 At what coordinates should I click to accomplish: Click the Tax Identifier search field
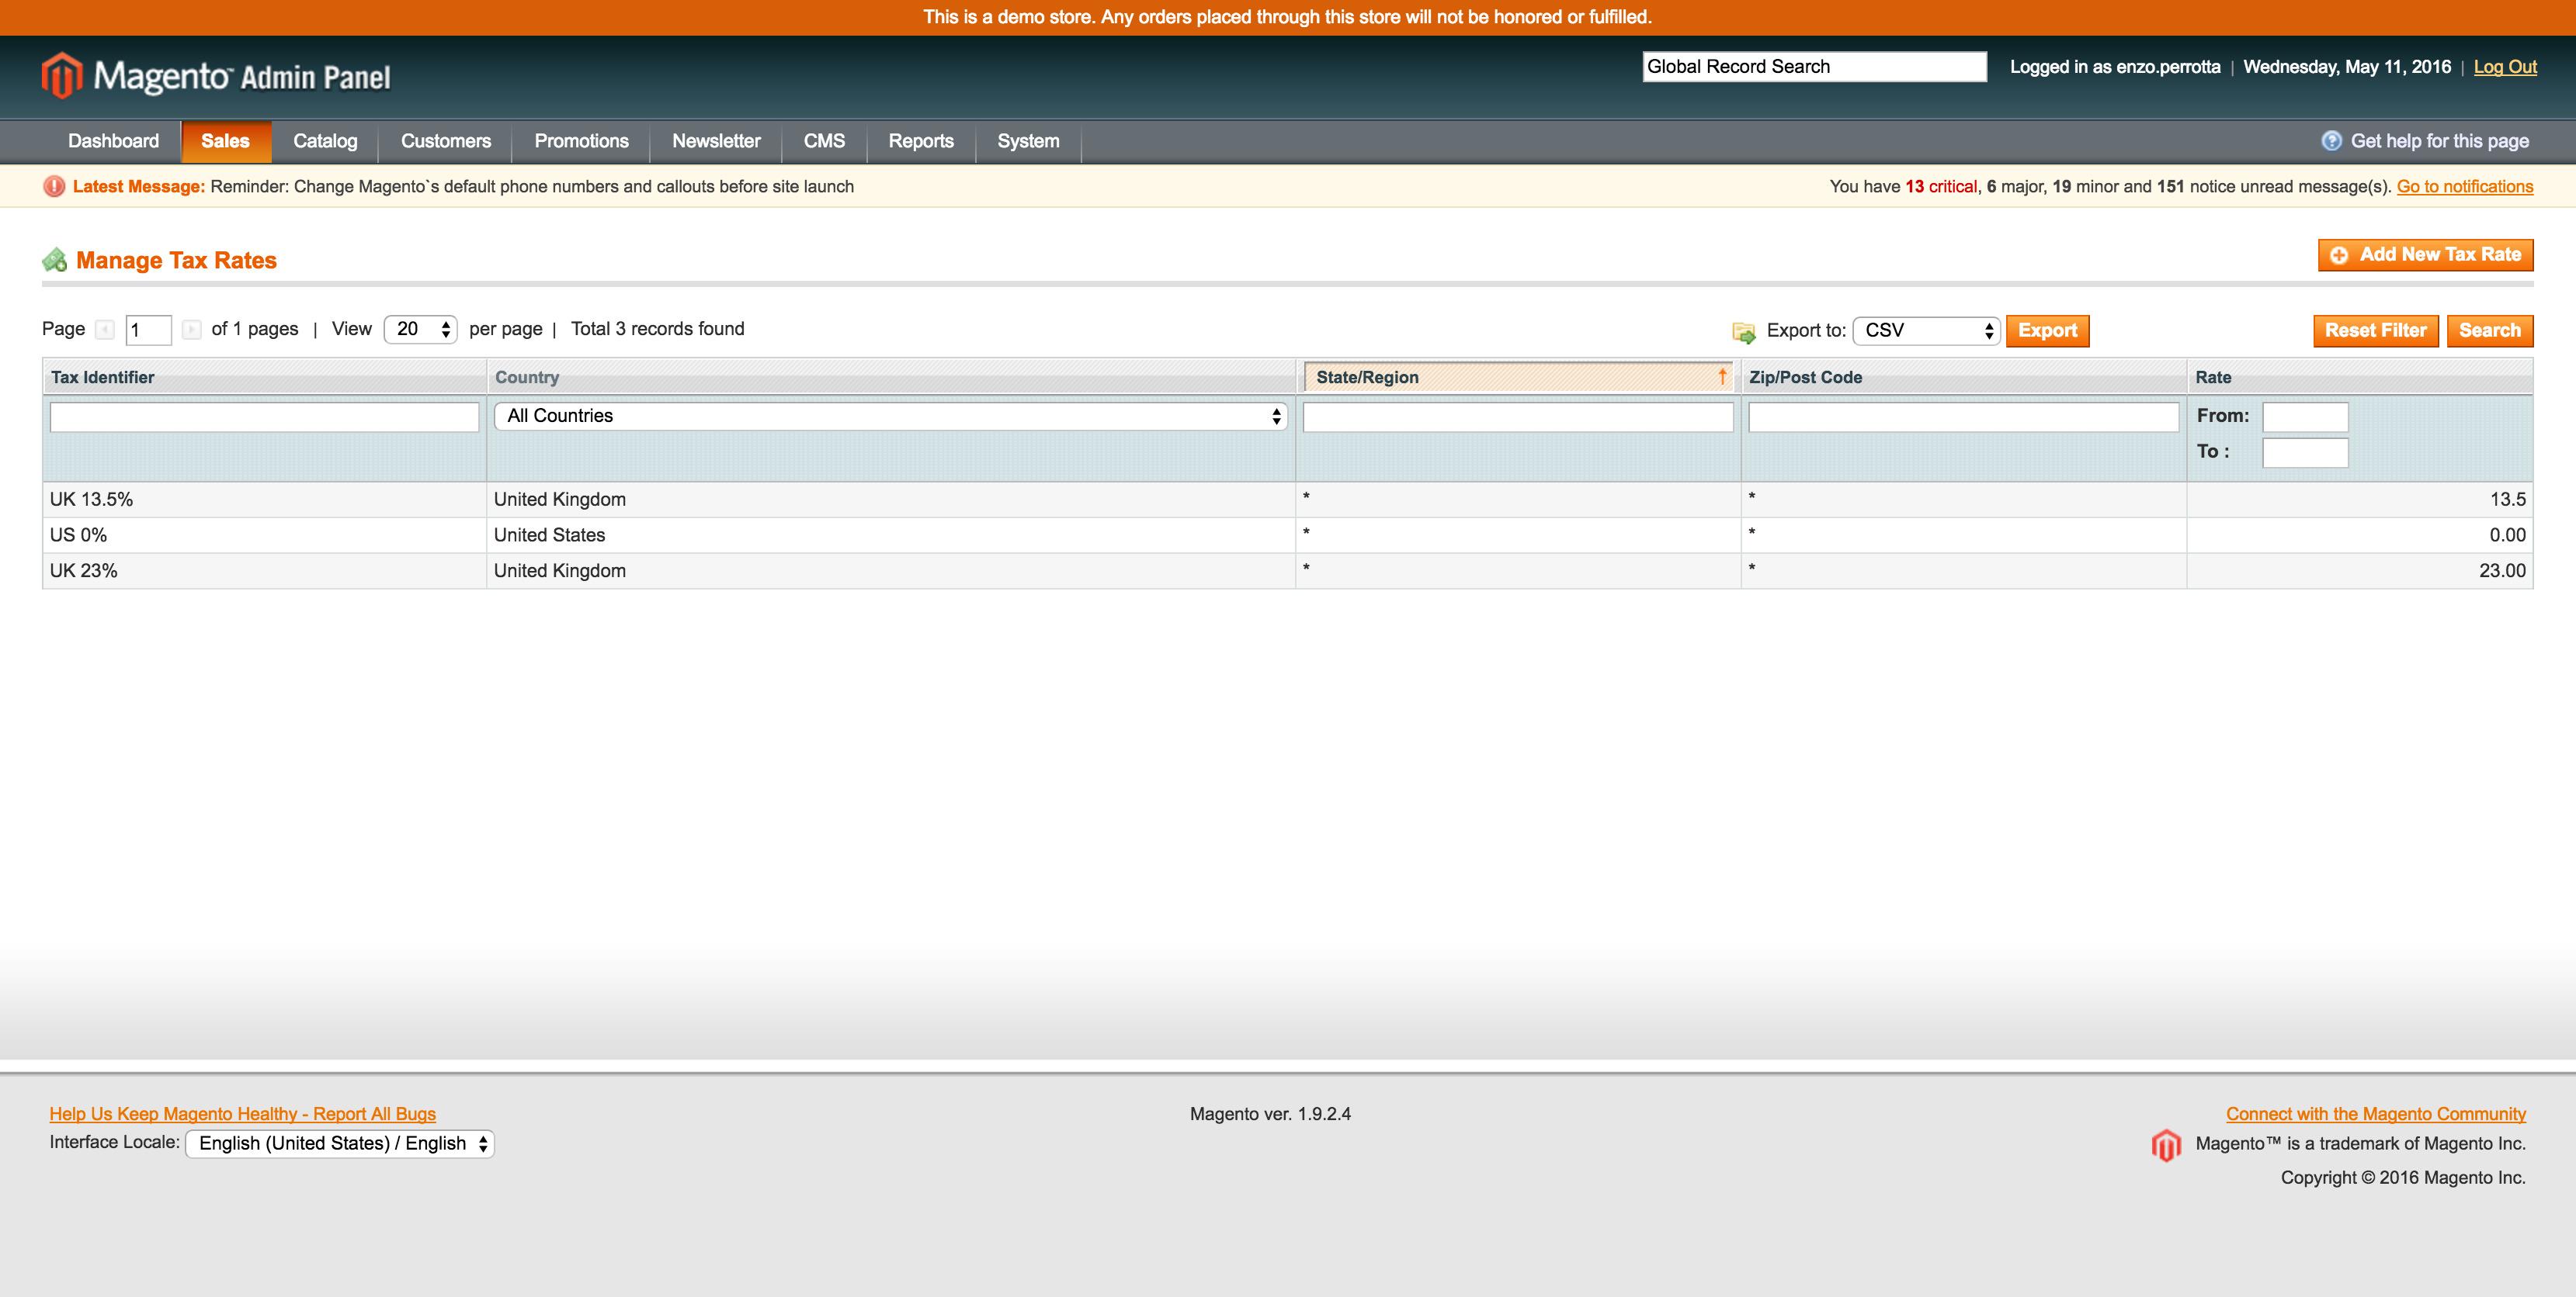coord(263,415)
